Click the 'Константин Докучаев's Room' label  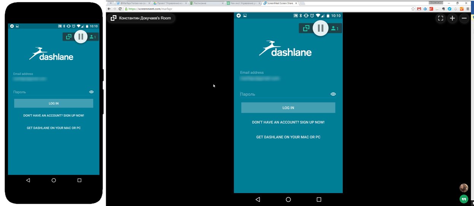145,18
